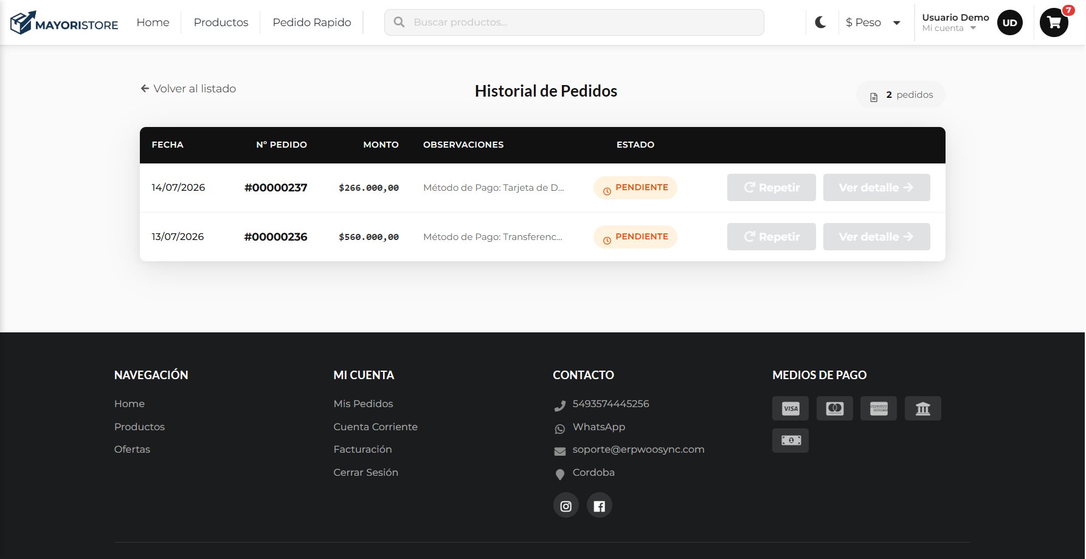Repeat order #00000237
The width and height of the screenshot is (1086, 559).
[x=772, y=188]
